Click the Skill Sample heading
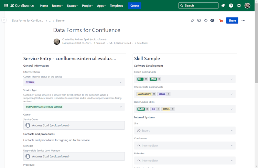The height and width of the screenshot is (168, 258). 147,59
